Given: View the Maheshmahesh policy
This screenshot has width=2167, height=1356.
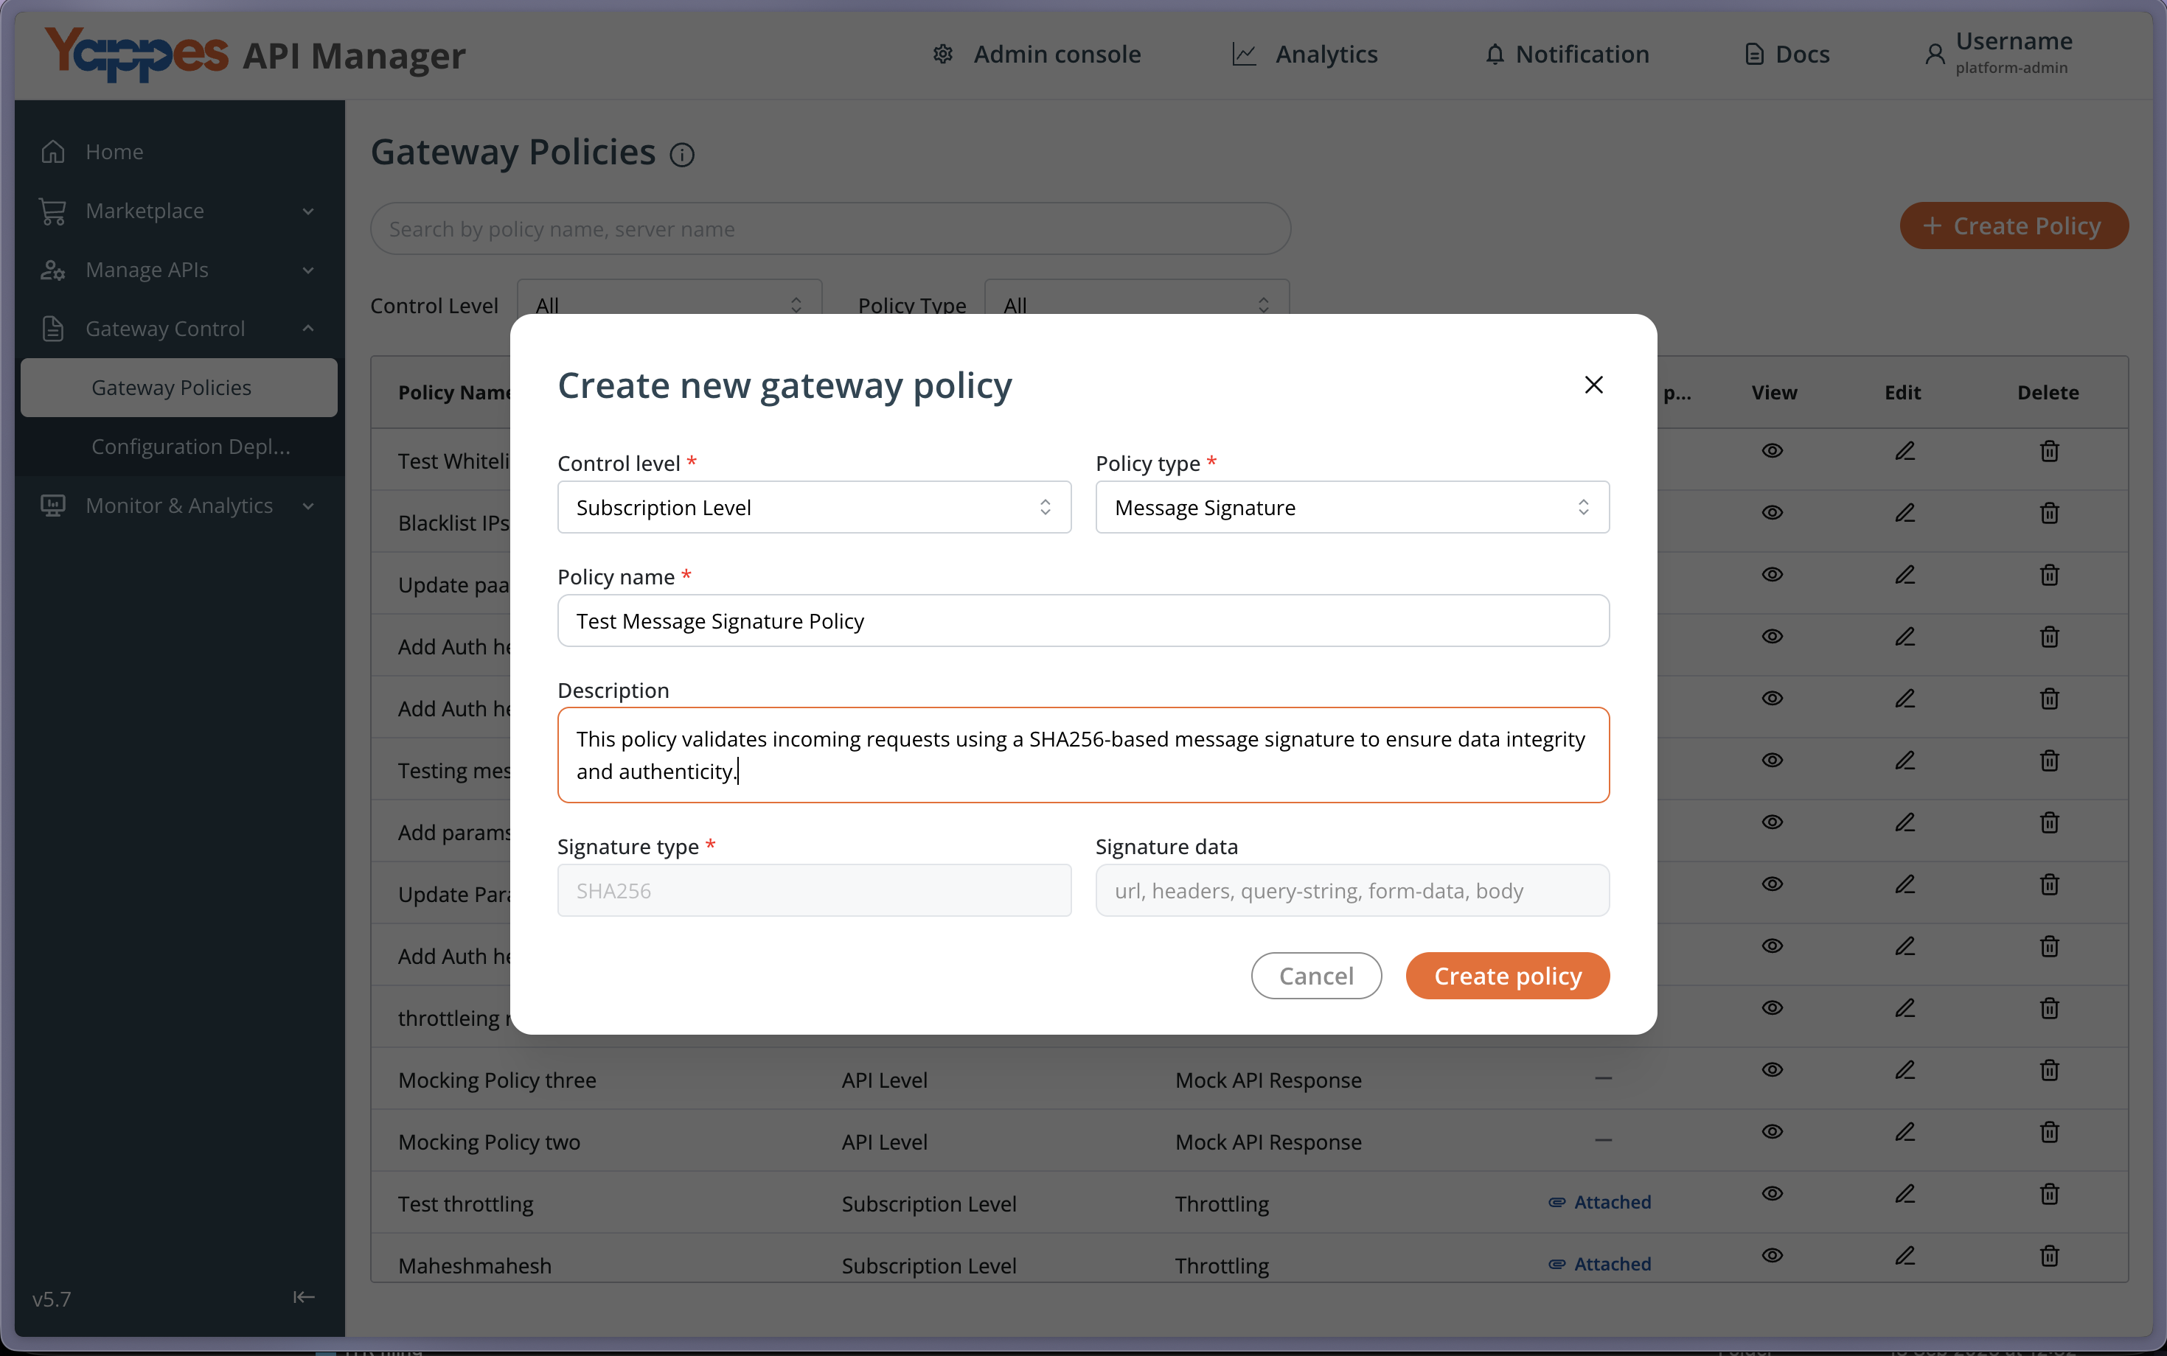Looking at the screenshot, I should pyautogui.click(x=1773, y=1254).
